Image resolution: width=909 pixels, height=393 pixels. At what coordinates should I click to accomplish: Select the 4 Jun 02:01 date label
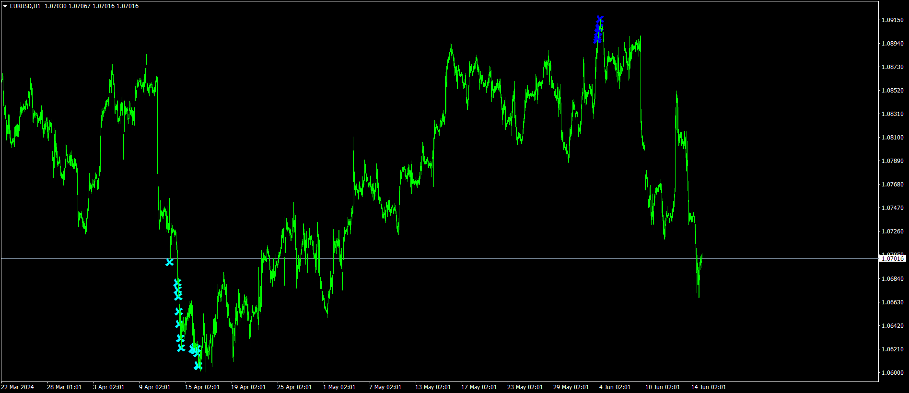pyautogui.click(x=615, y=387)
